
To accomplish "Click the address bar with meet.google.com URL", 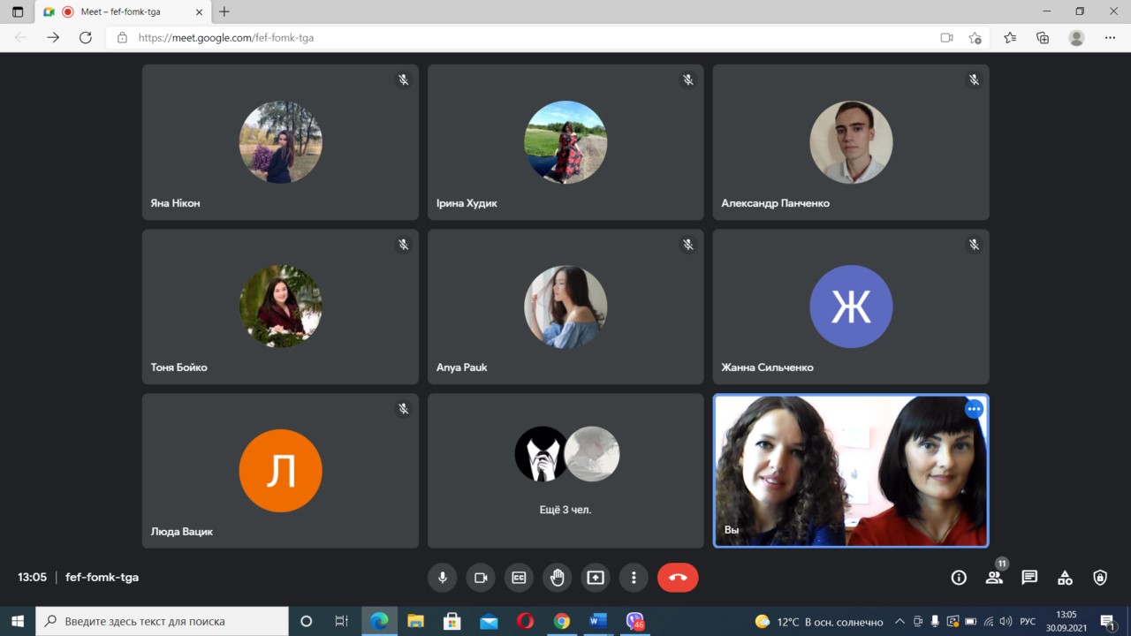I will 530,38.
